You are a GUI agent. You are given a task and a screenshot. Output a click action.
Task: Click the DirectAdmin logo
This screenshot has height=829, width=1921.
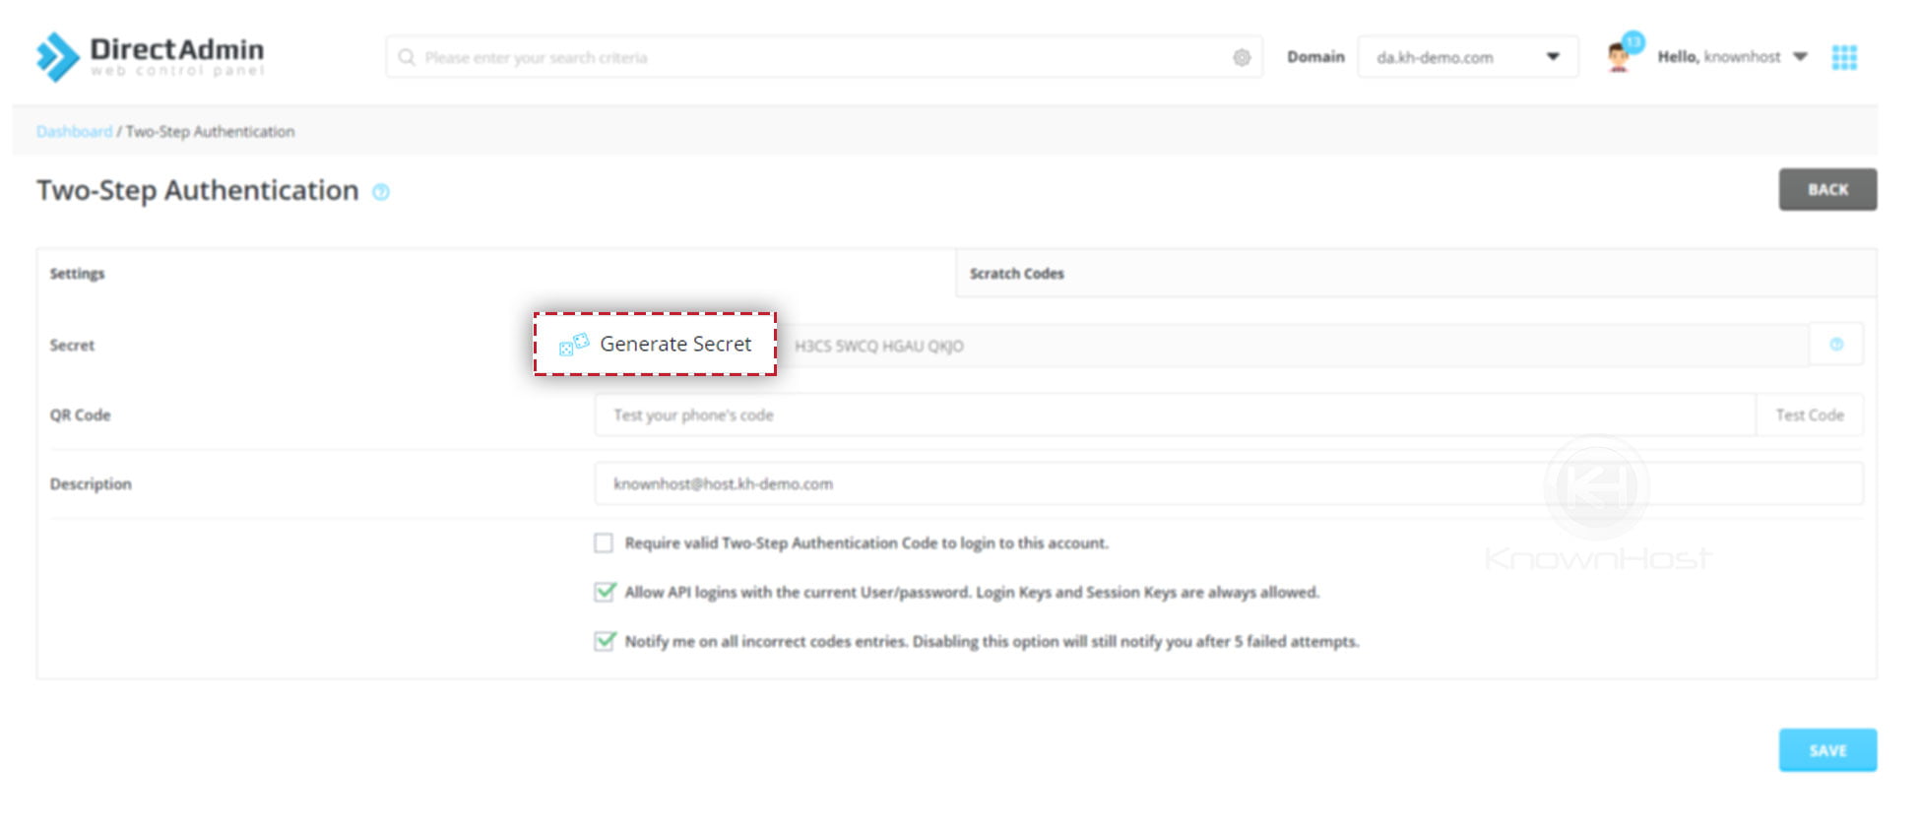click(148, 54)
